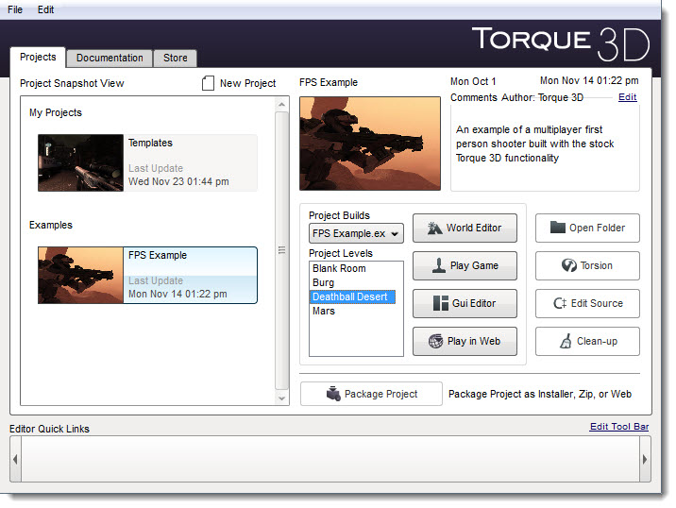676x508 pixels.
Task: Click the Torque 3D logo
Action: [561, 43]
